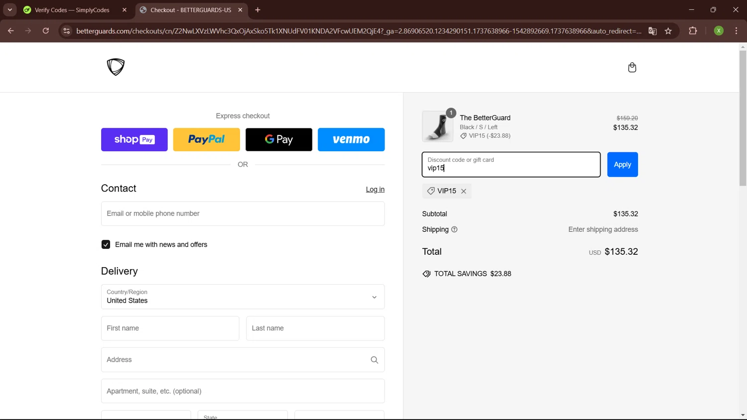Open the browser extensions puzzle icon
The height and width of the screenshot is (420, 747).
pyautogui.click(x=693, y=31)
